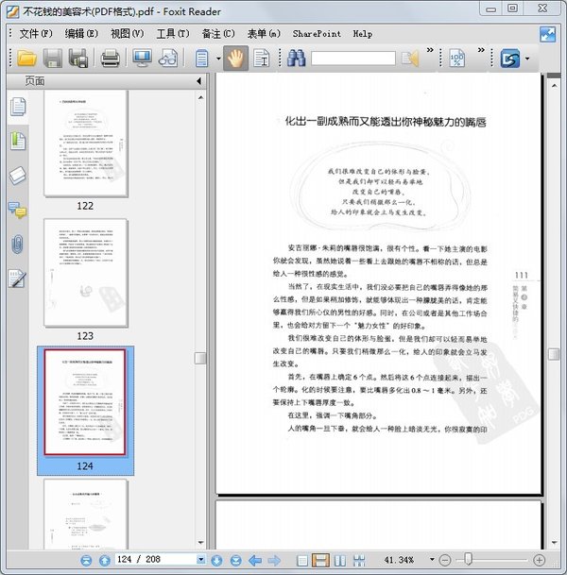Select the page 124 thumbnail
Image resolution: width=567 pixels, height=575 pixels.
click(x=85, y=402)
